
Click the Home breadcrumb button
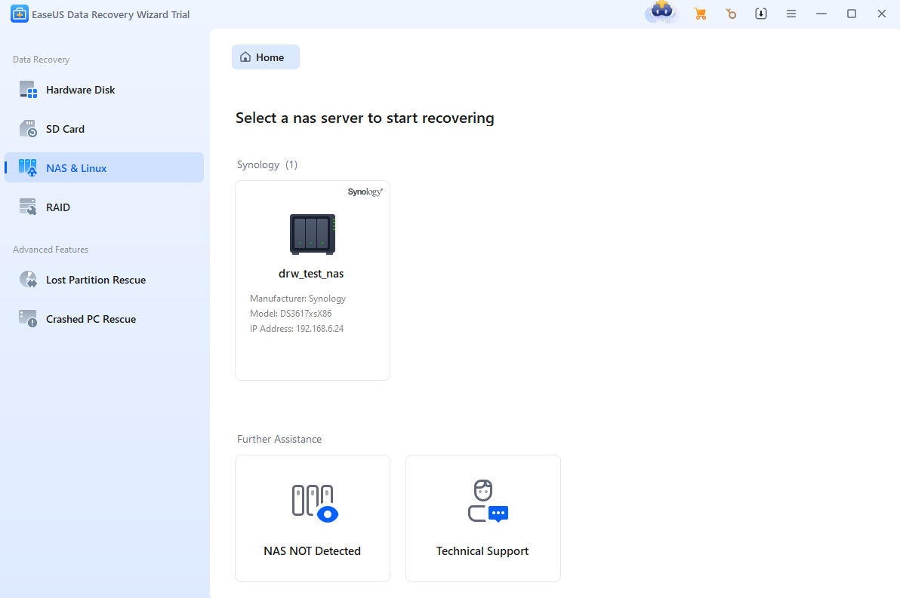point(265,57)
